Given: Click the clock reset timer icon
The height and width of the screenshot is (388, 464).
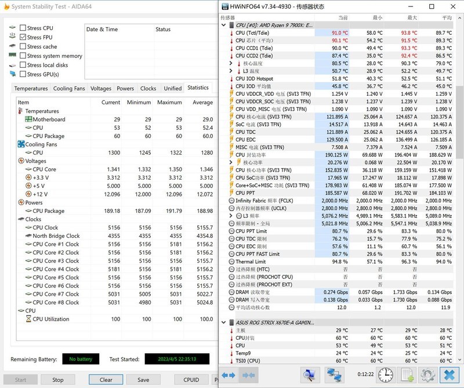Looking at the screenshot, I should [x=385, y=375].
